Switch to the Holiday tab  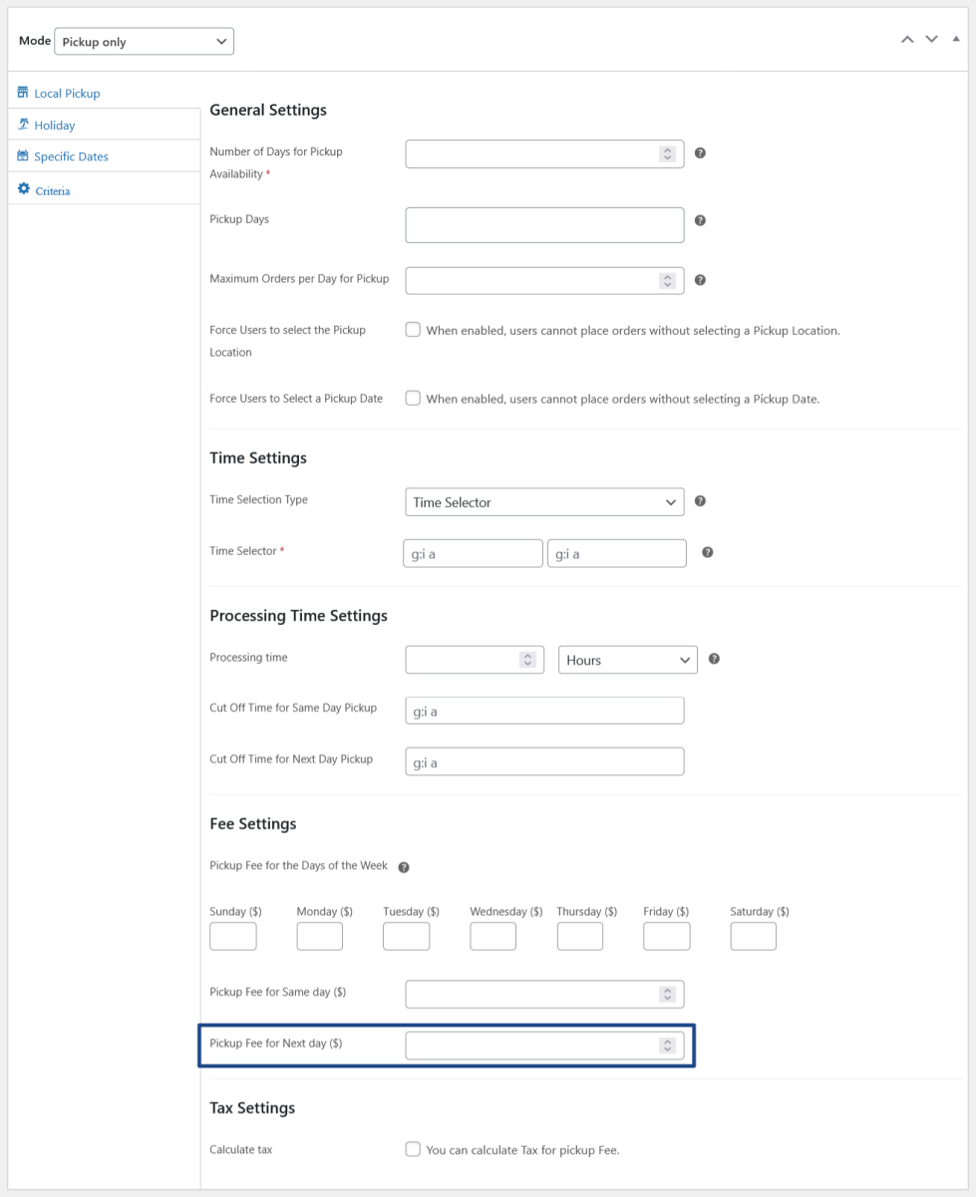point(55,126)
